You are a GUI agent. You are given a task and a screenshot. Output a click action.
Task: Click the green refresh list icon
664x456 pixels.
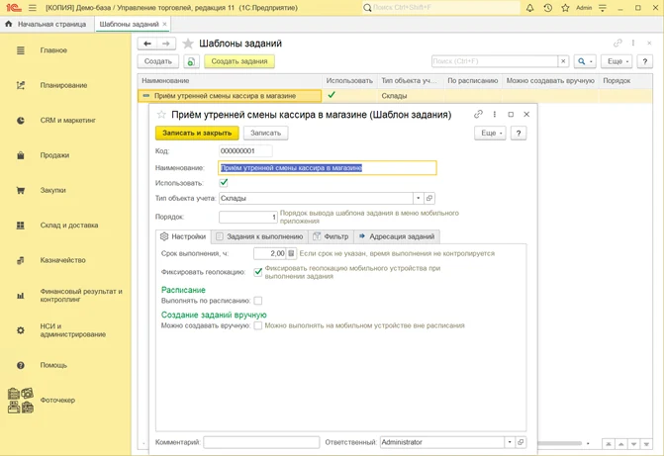pyautogui.click(x=191, y=61)
